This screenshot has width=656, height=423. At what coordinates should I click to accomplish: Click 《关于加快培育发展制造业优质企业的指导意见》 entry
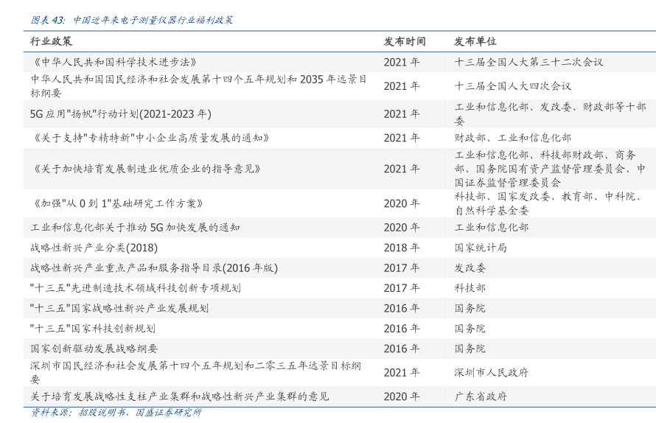pyautogui.click(x=144, y=169)
